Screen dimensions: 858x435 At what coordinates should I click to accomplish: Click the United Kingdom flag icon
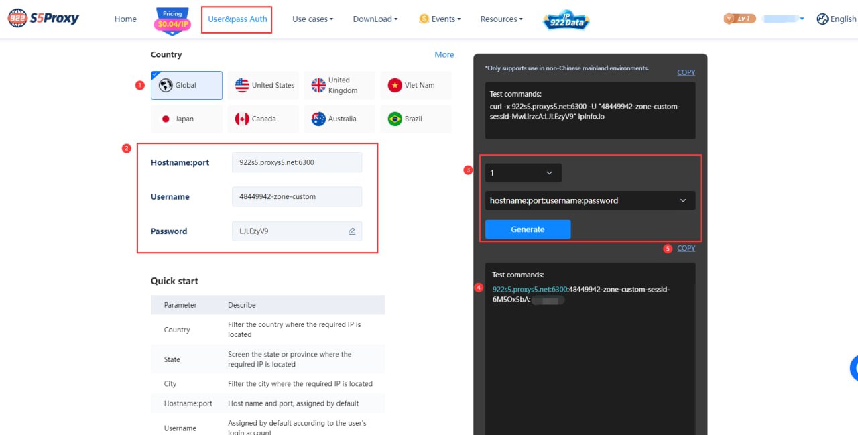[x=318, y=85]
